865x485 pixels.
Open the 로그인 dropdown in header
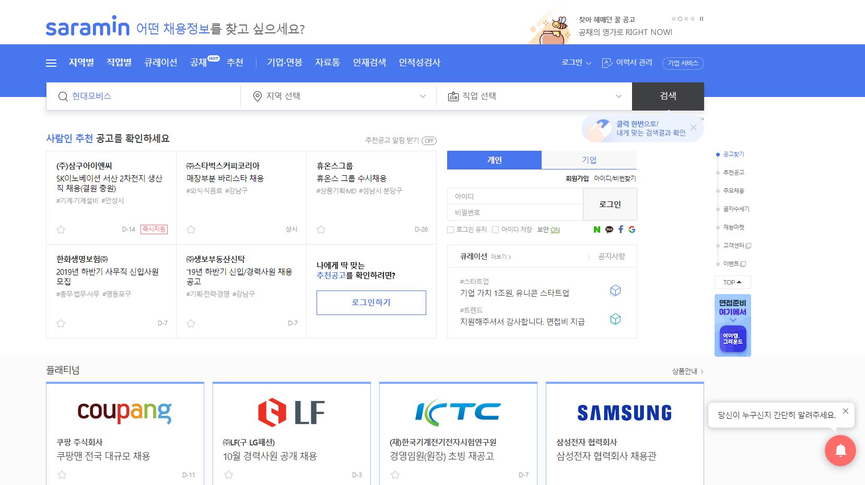pyautogui.click(x=576, y=63)
